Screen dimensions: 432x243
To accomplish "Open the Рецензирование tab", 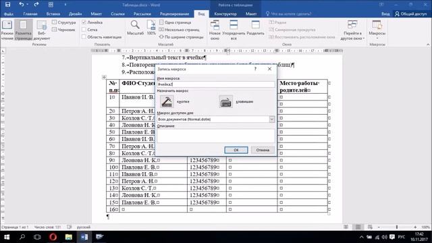I will pos(174,13).
